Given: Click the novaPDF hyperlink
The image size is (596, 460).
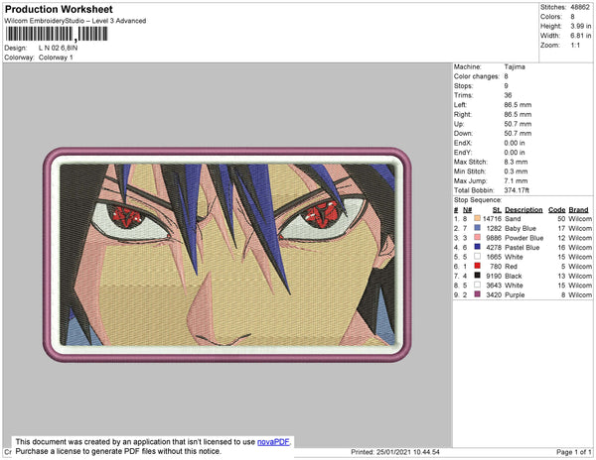Looking at the screenshot, I should (x=273, y=442).
